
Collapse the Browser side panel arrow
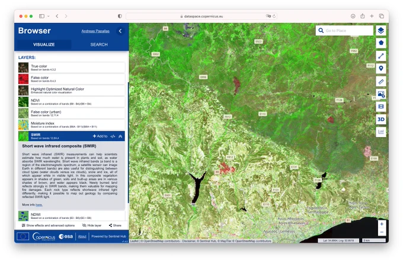[120, 31]
